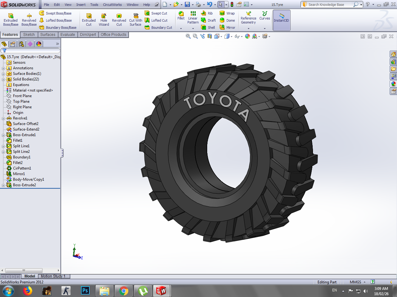Select the Lofted Cut tool

156,20
